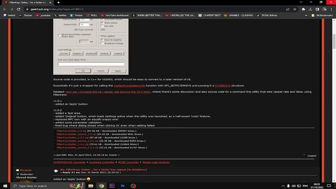Viewport: 336px width, 189px height.
Task: Open Adobe Premiere Pro from taskbar
Action: tap(112, 186)
